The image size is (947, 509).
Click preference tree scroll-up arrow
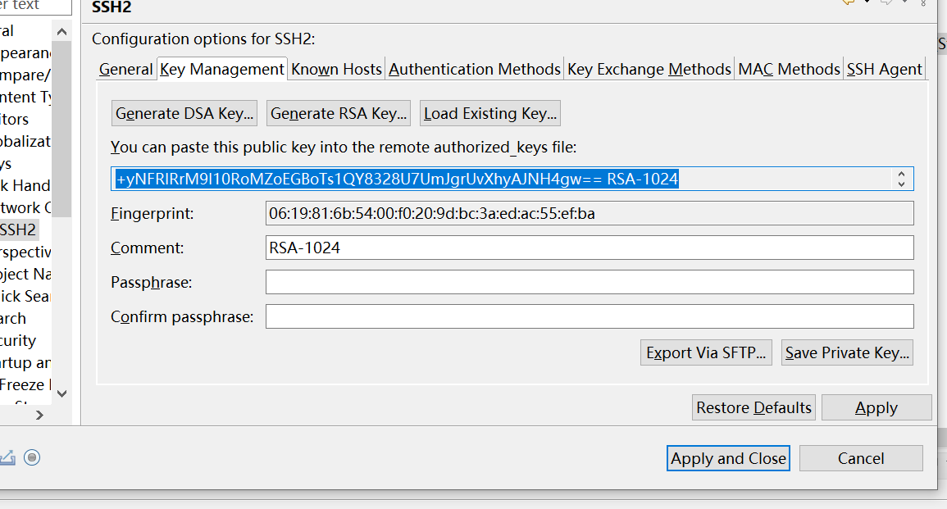click(61, 31)
